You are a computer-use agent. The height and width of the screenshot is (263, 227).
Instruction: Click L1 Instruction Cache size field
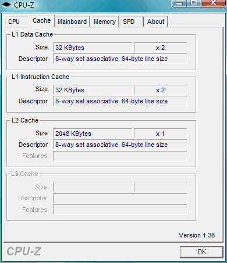93,90
